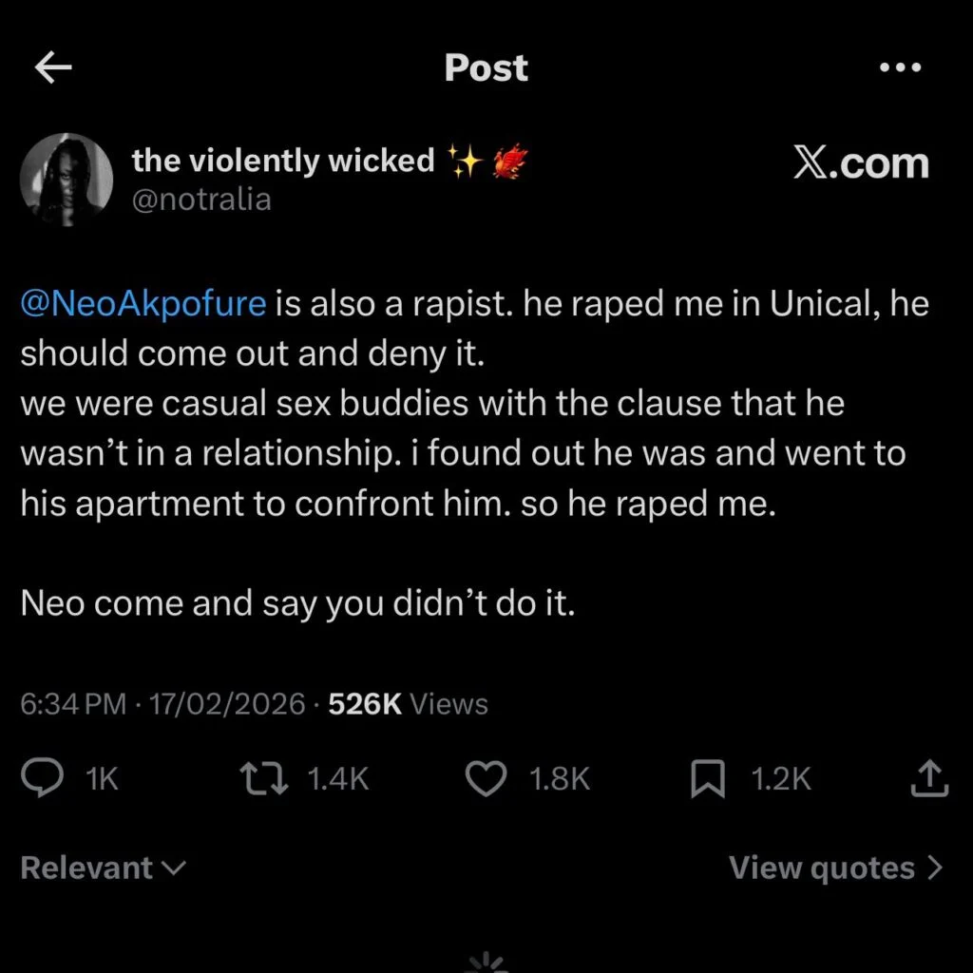This screenshot has height=973, width=973.
Task: Tap the @notralia handle
Action: click(201, 200)
